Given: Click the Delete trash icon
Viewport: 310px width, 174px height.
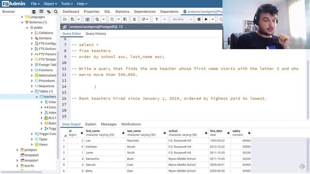Looking at the screenshot, I should click(x=134, y=19).
